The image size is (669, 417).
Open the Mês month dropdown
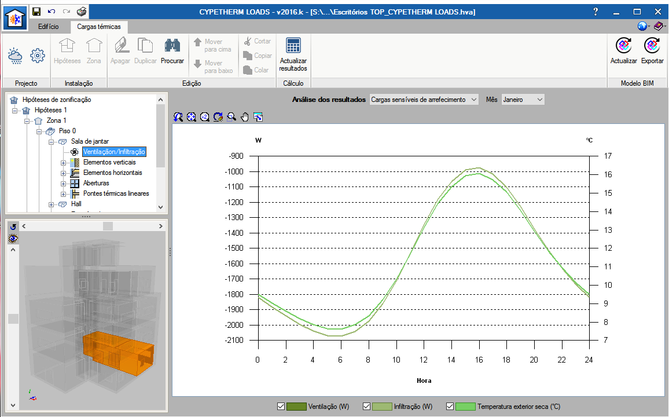click(523, 100)
